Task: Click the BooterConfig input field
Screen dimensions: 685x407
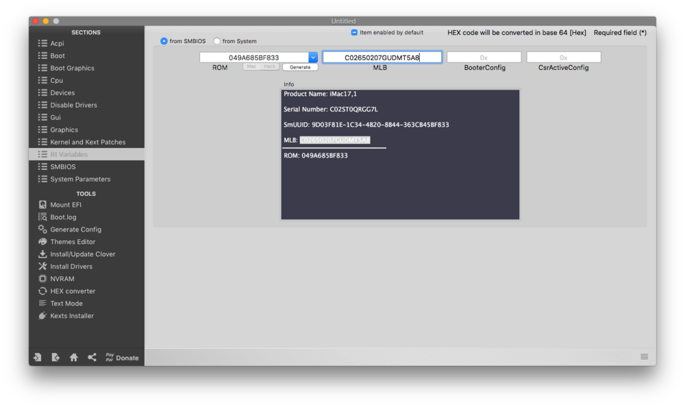Action: [x=484, y=58]
